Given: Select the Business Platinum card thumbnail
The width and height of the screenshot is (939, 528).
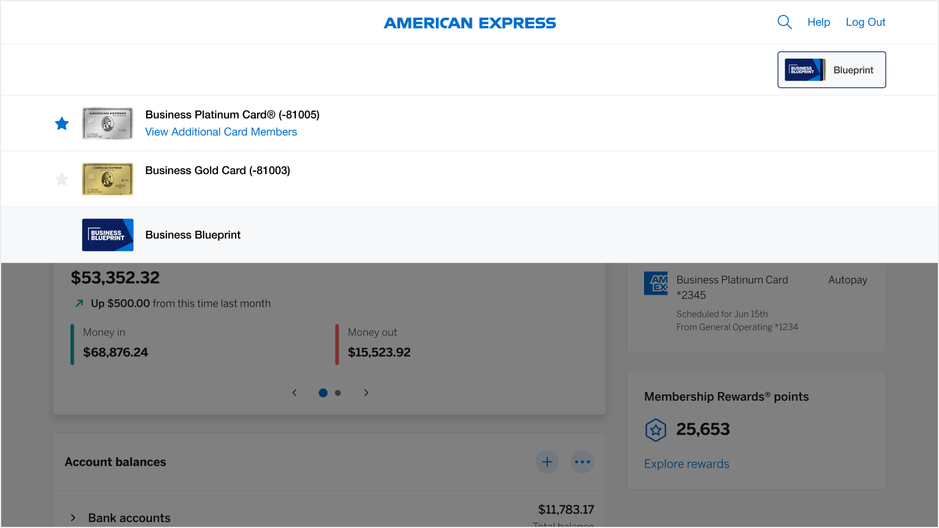Looking at the screenshot, I should 107,123.
